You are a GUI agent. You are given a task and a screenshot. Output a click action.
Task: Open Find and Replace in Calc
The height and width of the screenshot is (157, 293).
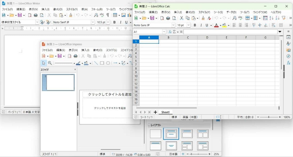[x=234, y=18]
